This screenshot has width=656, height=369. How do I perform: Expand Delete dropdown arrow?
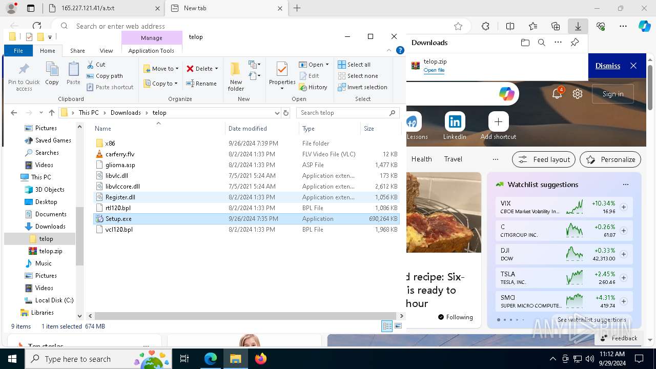coord(216,69)
